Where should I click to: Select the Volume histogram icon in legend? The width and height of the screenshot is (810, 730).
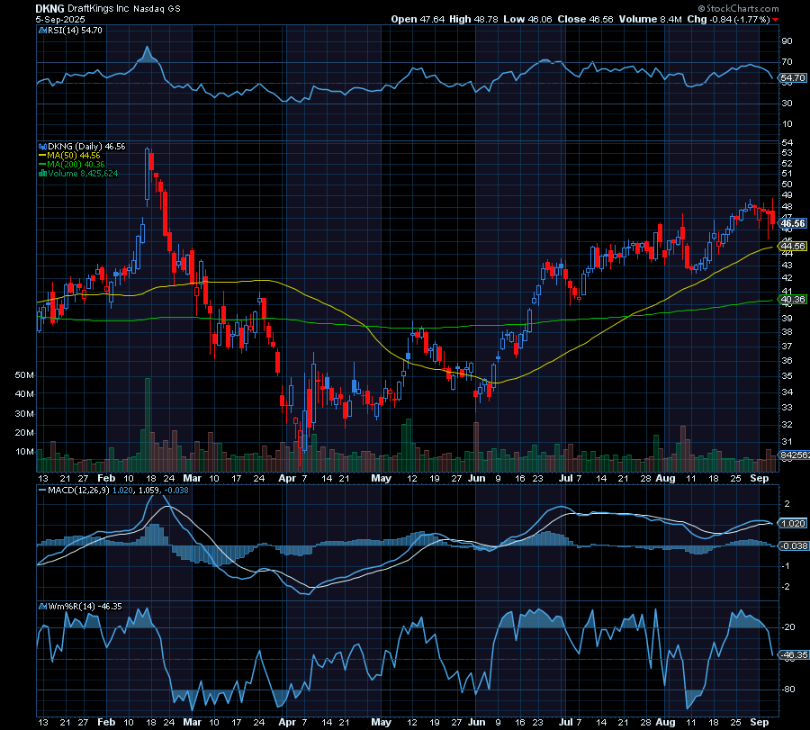click(42, 173)
